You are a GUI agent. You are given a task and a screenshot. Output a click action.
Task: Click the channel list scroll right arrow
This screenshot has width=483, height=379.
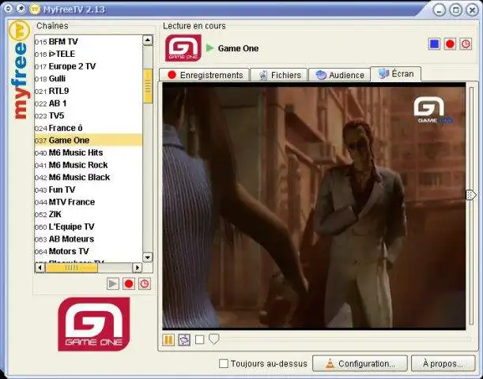point(137,268)
